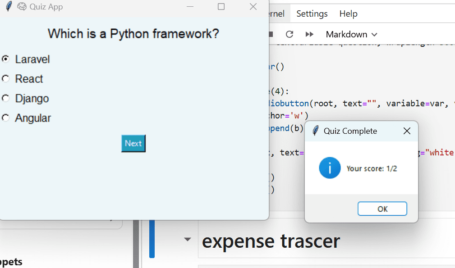Open the Markdown cell type dropdown
Screen dimensions: 455x268
(x=351, y=35)
